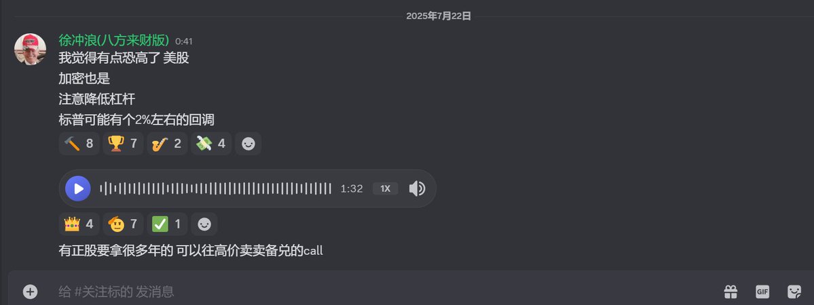The height and width of the screenshot is (305, 814).
Task: Seek within the voice message waveform
Action: pos(215,189)
